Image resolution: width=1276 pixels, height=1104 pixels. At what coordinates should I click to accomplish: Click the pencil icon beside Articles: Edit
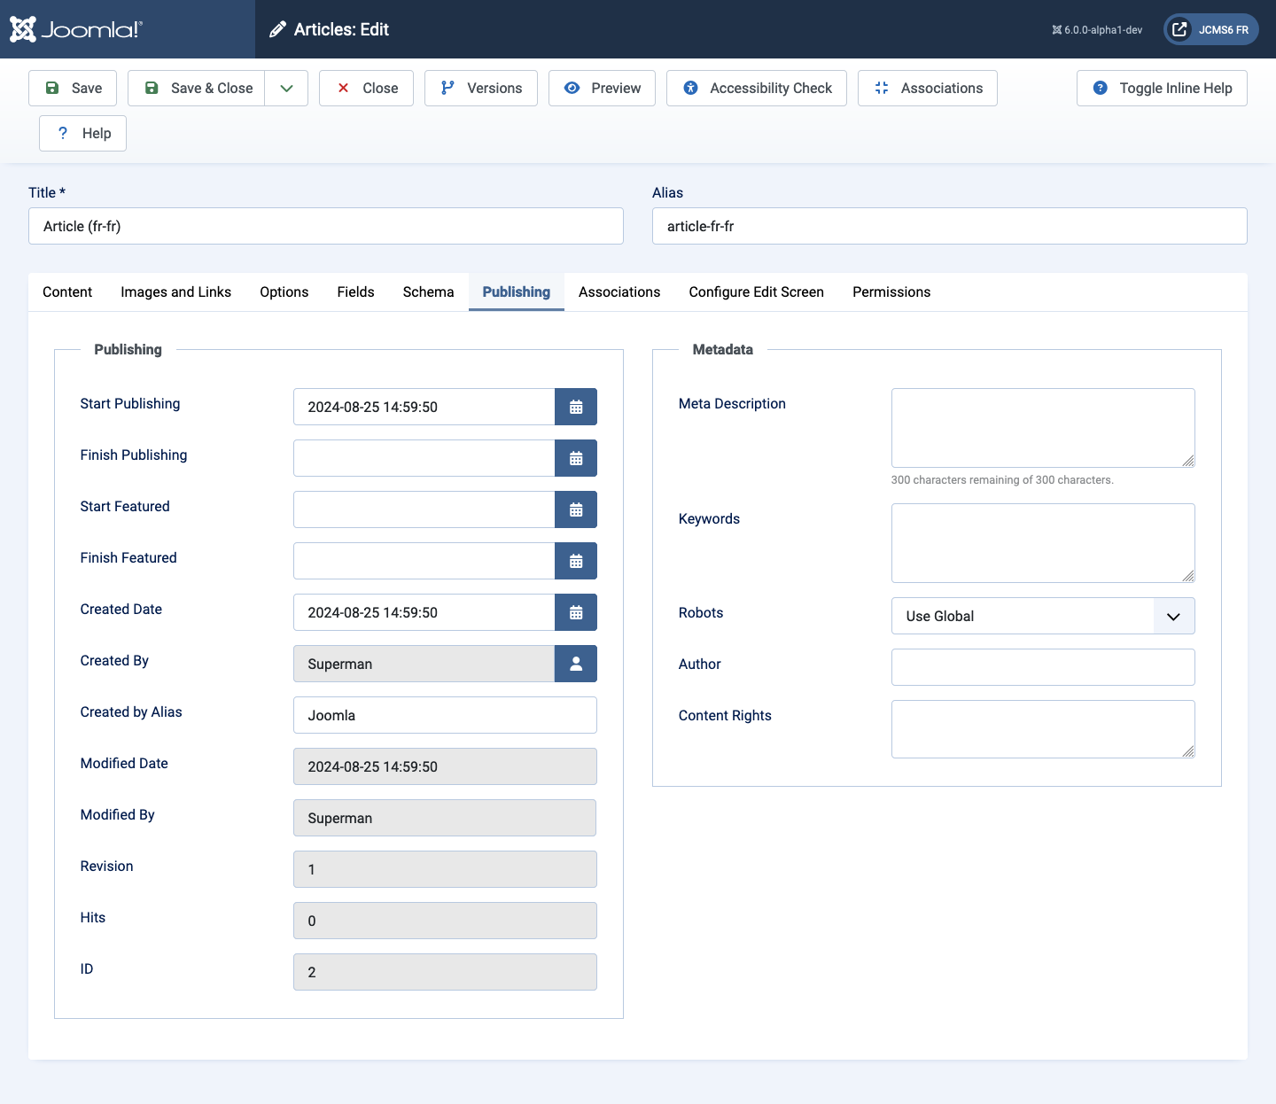tap(277, 29)
